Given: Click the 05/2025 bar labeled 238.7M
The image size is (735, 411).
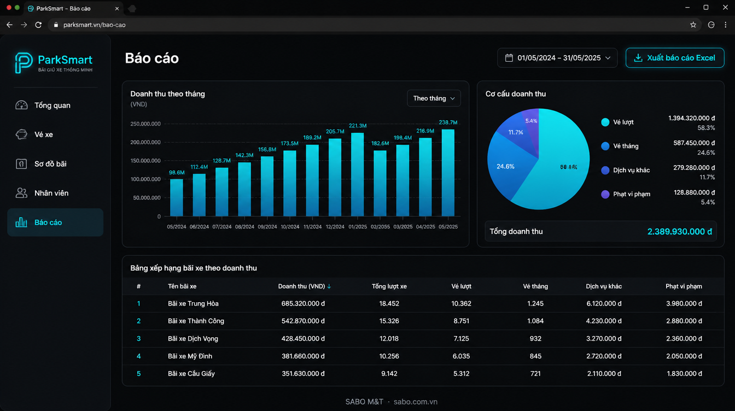Looking at the screenshot, I should (448, 173).
